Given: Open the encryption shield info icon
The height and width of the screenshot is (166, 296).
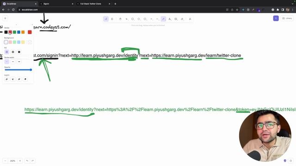Looking at the screenshot, I should point(285,161).
